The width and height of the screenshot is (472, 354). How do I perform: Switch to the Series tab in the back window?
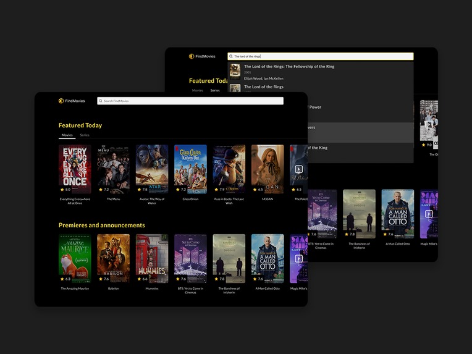tap(215, 90)
